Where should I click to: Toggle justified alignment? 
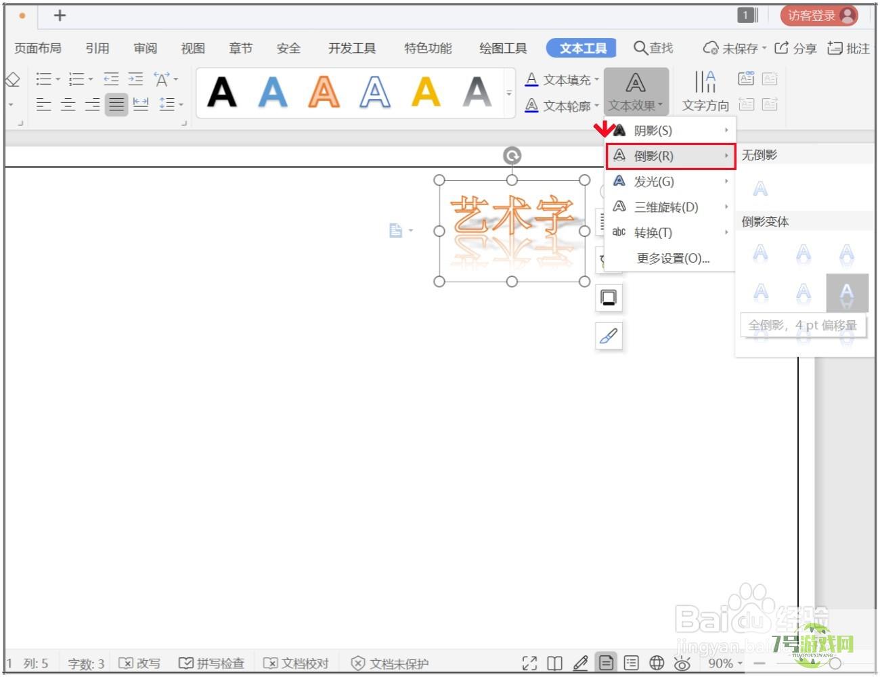pyautogui.click(x=116, y=104)
